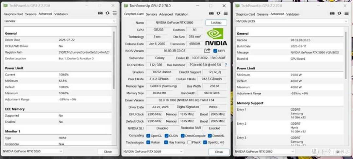This screenshot has width=353, height=159.
Task: Click Registry Path row in left window
Action: (58, 52)
